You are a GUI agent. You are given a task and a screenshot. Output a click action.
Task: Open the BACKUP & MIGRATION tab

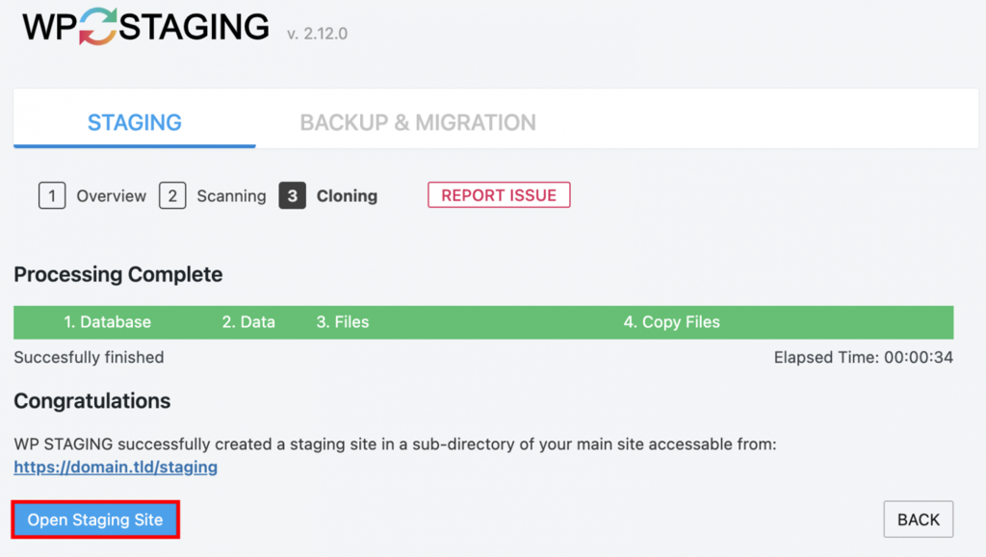[417, 122]
